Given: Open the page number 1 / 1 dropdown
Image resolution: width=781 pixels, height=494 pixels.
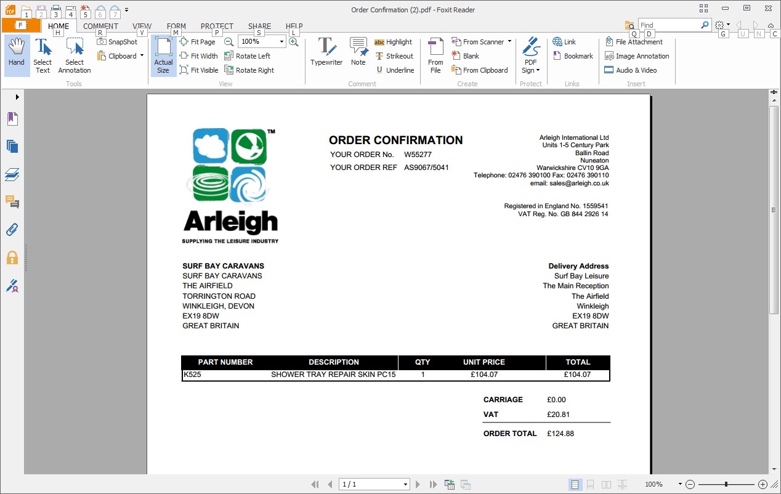Looking at the screenshot, I should point(405,485).
